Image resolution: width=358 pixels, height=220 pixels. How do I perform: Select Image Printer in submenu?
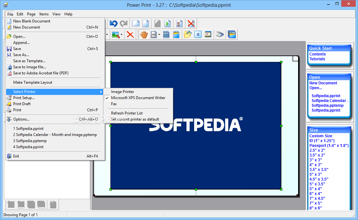138,92
